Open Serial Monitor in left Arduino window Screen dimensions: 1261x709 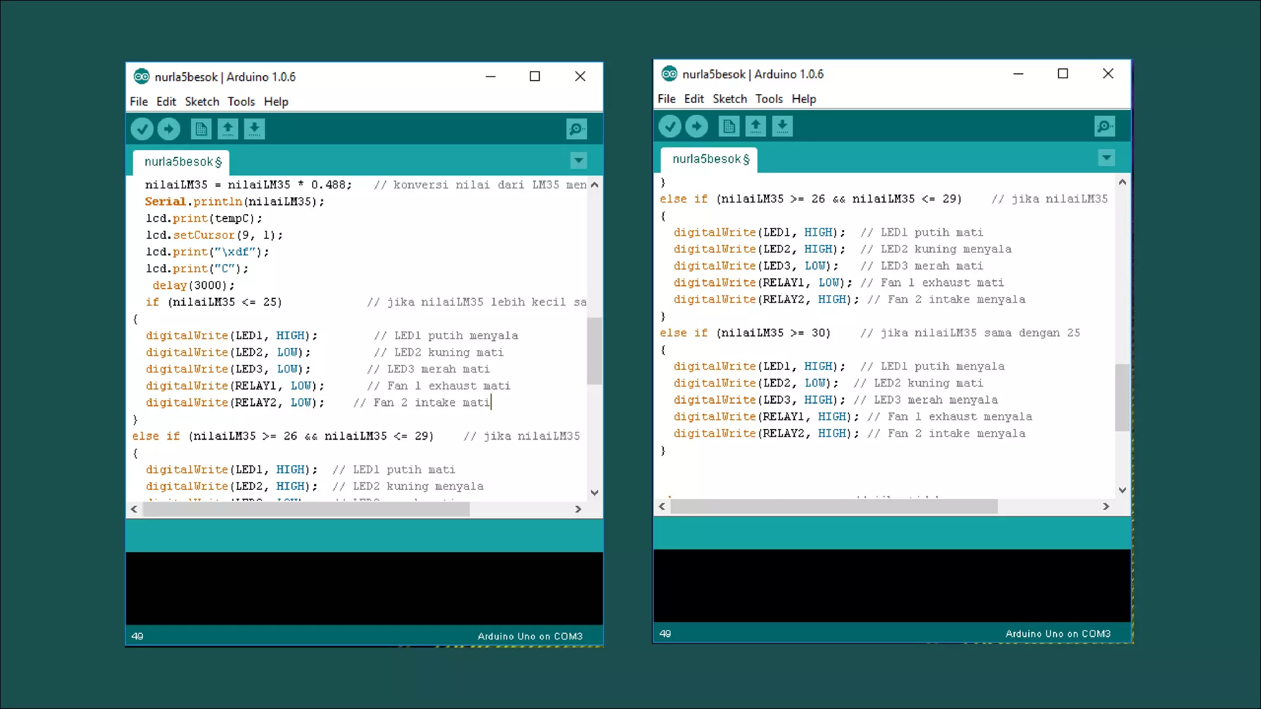[x=576, y=129]
